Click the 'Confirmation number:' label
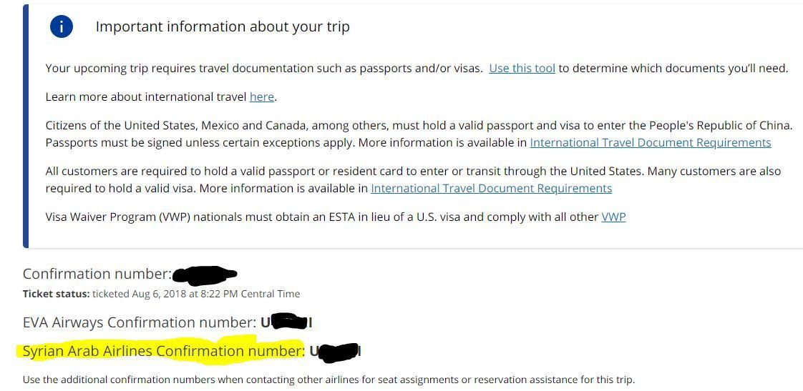This screenshot has height=391, width=803. [x=97, y=274]
